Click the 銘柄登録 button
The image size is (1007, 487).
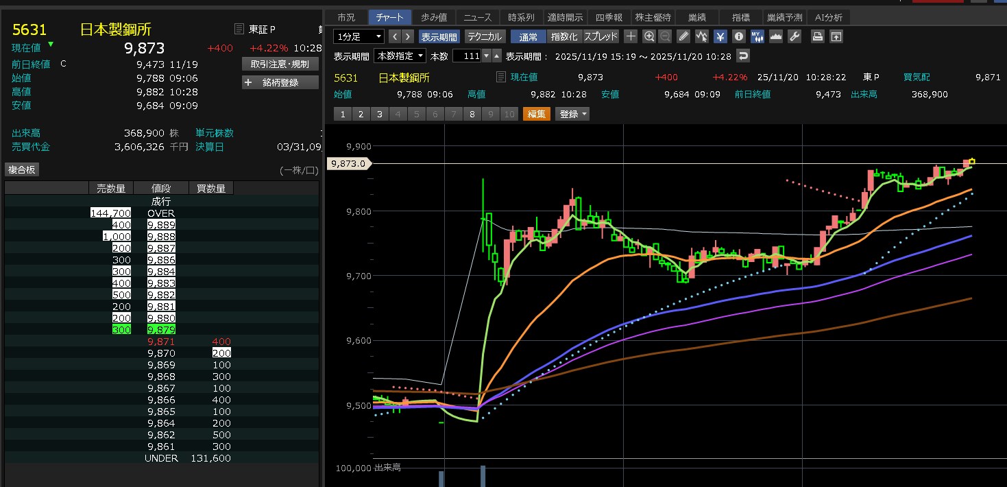[x=280, y=82]
